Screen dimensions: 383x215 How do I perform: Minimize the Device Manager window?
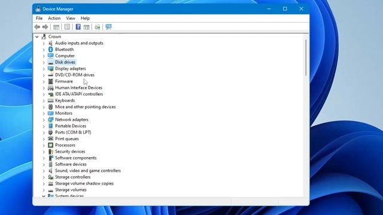pyautogui.click(x=269, y=9)
